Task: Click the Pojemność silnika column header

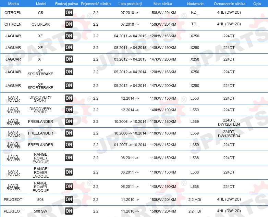Action: [x=96, y=4]
